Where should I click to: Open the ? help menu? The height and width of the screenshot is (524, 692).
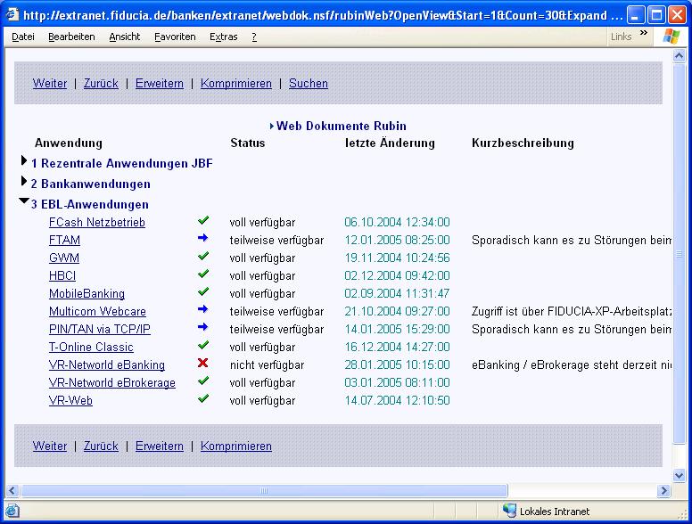coord(254,37)
